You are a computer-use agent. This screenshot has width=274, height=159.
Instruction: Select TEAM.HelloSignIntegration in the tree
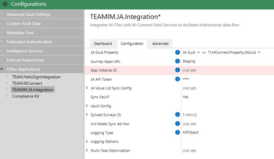pos(36,77)
